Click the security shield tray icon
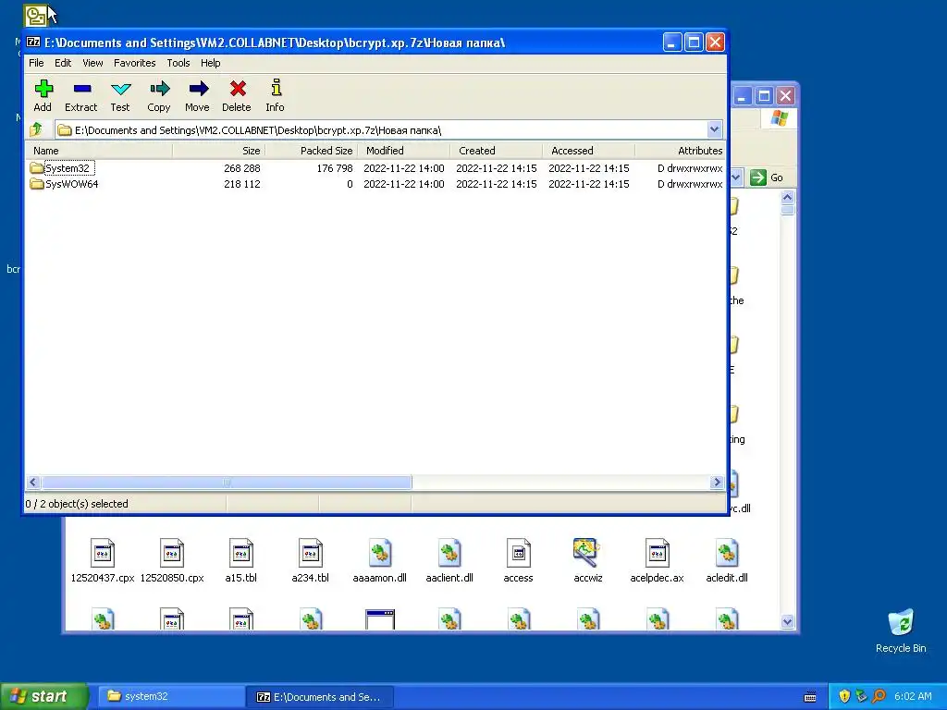This screenshot has height=710, width=947. tap(844, 696)
